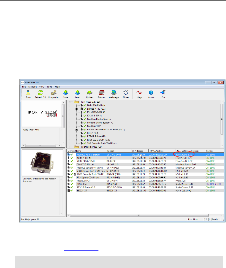Sort by Model column header

pyautogui.click(x=118, y=151)
